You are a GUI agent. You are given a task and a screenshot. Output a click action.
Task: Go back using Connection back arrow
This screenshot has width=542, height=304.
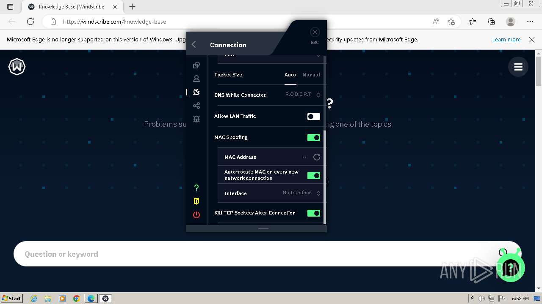point(194,45)
